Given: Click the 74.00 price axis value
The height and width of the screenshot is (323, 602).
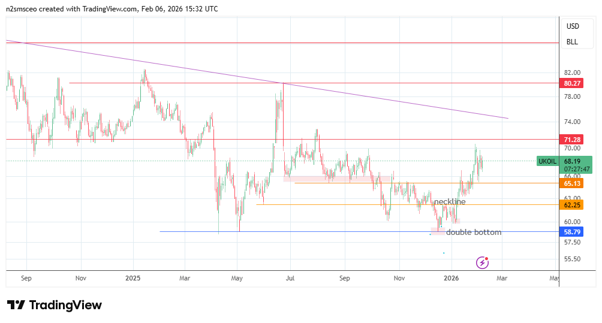Looking at the screenshot, I should pyautogui.click(x=572, y=122).
